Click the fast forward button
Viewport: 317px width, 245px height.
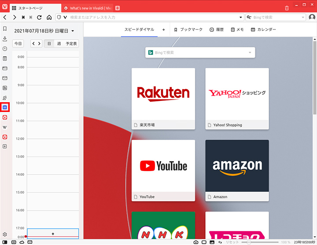31,17
